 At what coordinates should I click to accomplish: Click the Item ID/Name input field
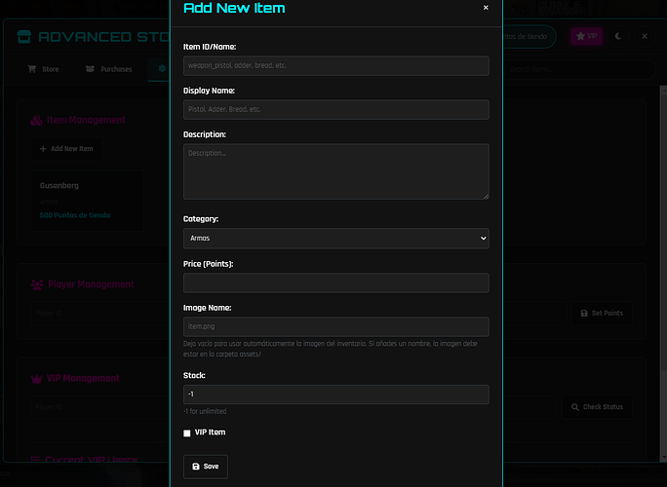point(336,66)
